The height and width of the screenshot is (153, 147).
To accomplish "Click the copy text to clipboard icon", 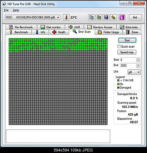I will pos(91,17).
